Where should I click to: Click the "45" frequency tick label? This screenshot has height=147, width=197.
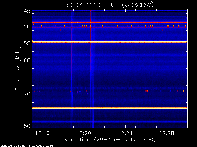[27, 11]
